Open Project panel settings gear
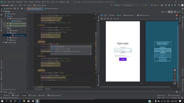Image resolution: width=184 pixels, height=103 pixels. 22,9
